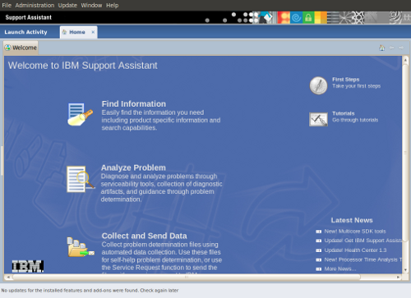Image resolution: width=411 pixels, height=298 pixels.
Task: Open news item Update! Health Center 1.3
Action: click(355, 250)
